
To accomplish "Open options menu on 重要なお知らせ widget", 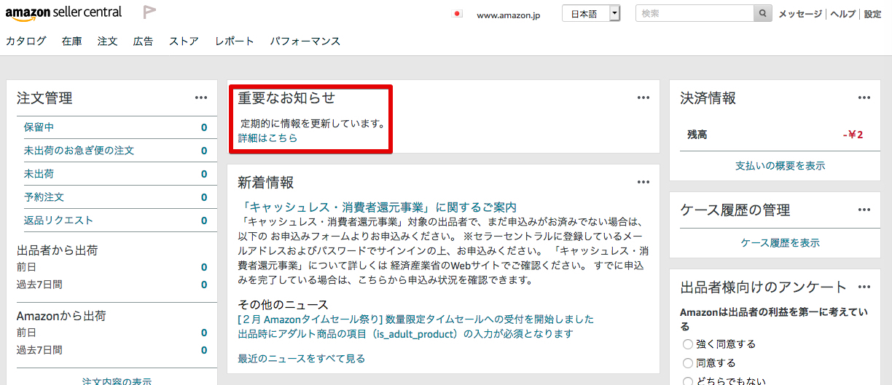I will click(643, 98).
